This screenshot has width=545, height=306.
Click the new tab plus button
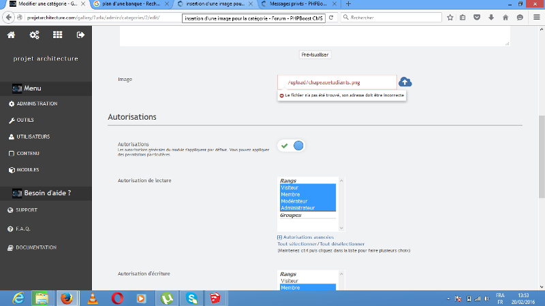[349, 4]
